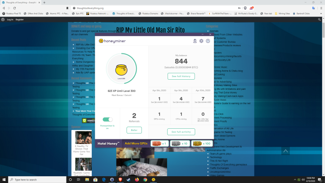This screenshot has height=183, width=325.
Task: Add ten GPUs with x 10 button
Action: coord(180,143)
